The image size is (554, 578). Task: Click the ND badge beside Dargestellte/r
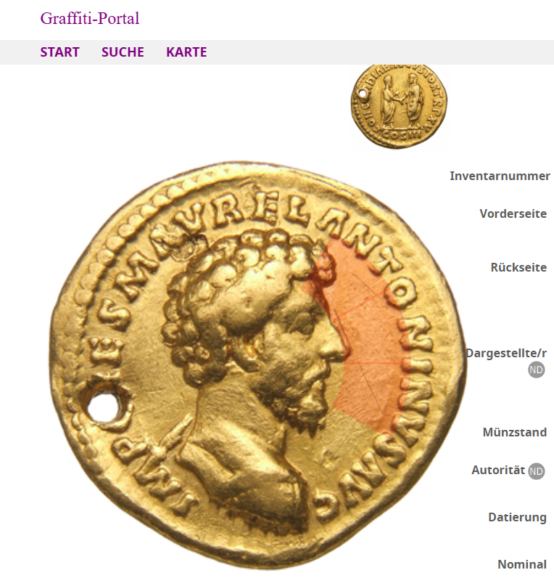(x=537, y=370)
